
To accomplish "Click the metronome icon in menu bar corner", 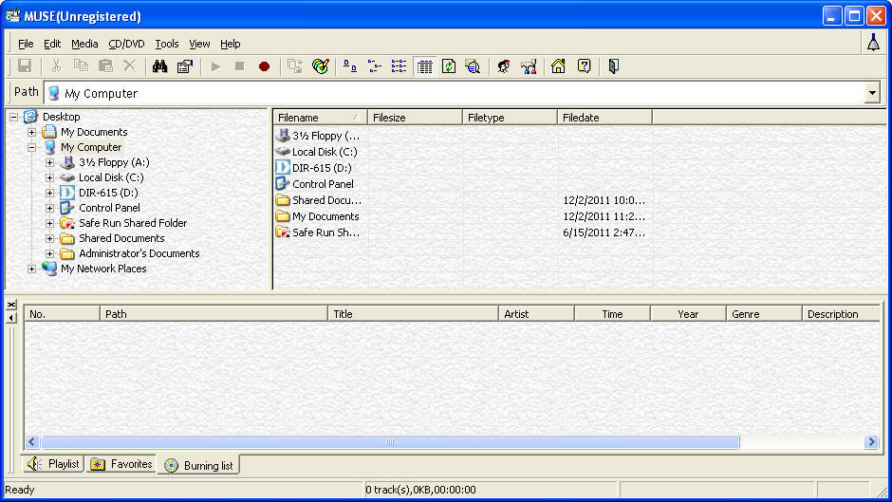I will (x=873, y=43).
